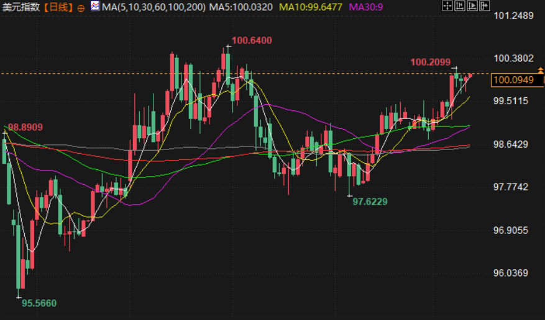Click the first grid layout icon top-right
The image size is (545, 320).
[x=447, y=6]
